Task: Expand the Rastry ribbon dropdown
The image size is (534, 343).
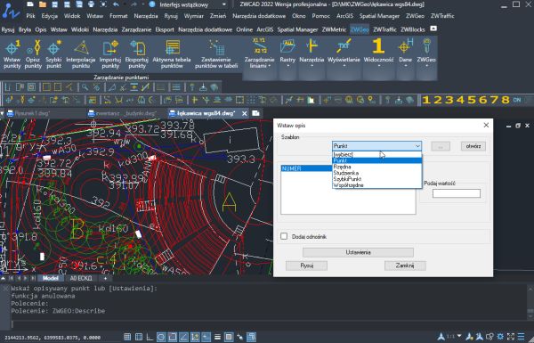Action: click(x=287, y=62)
